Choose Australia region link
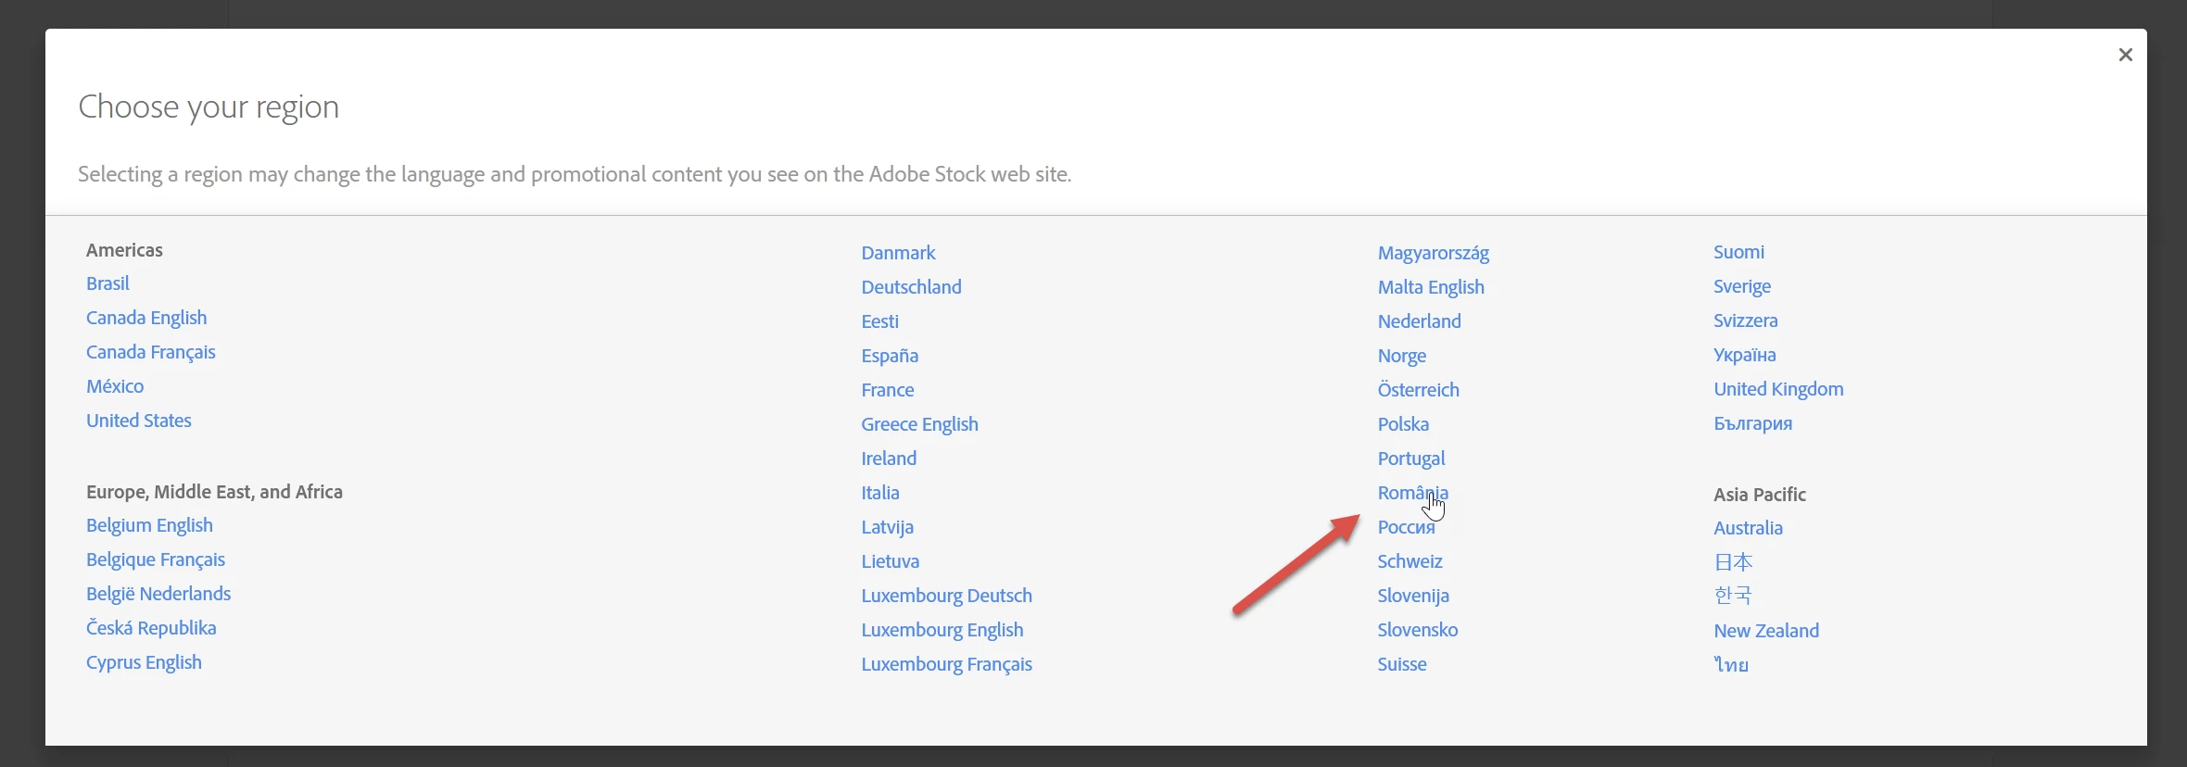The width and height of the screenshot is (2187, 767). point(1748,528)
